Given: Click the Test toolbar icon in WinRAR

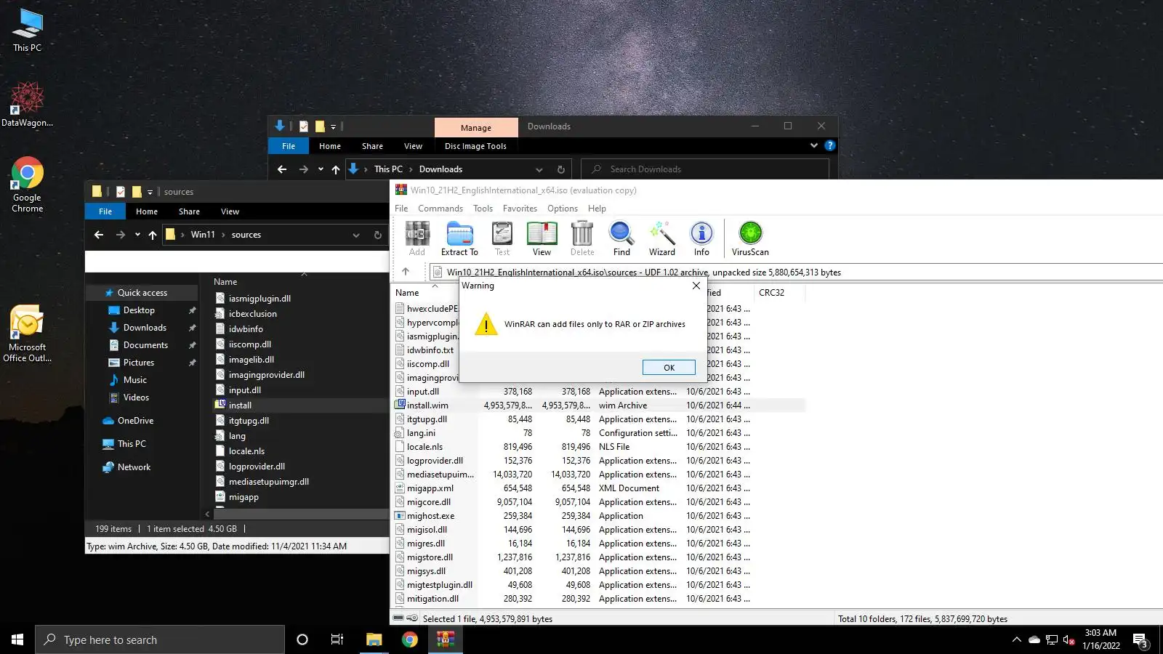Looking at the screenshot, I should (x=502, y=238).
